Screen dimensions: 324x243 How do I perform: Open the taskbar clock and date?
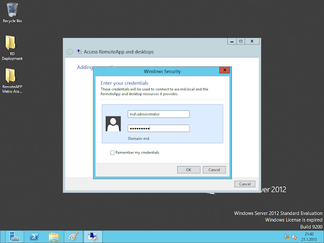(309, 236)
